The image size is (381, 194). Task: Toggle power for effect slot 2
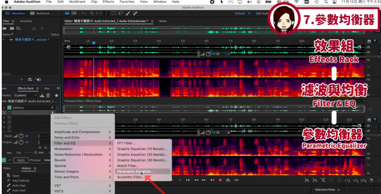coord(9,113)
